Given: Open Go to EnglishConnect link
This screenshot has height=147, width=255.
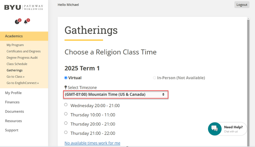Looking at the screenshot, I should click(x=22, y=83).
